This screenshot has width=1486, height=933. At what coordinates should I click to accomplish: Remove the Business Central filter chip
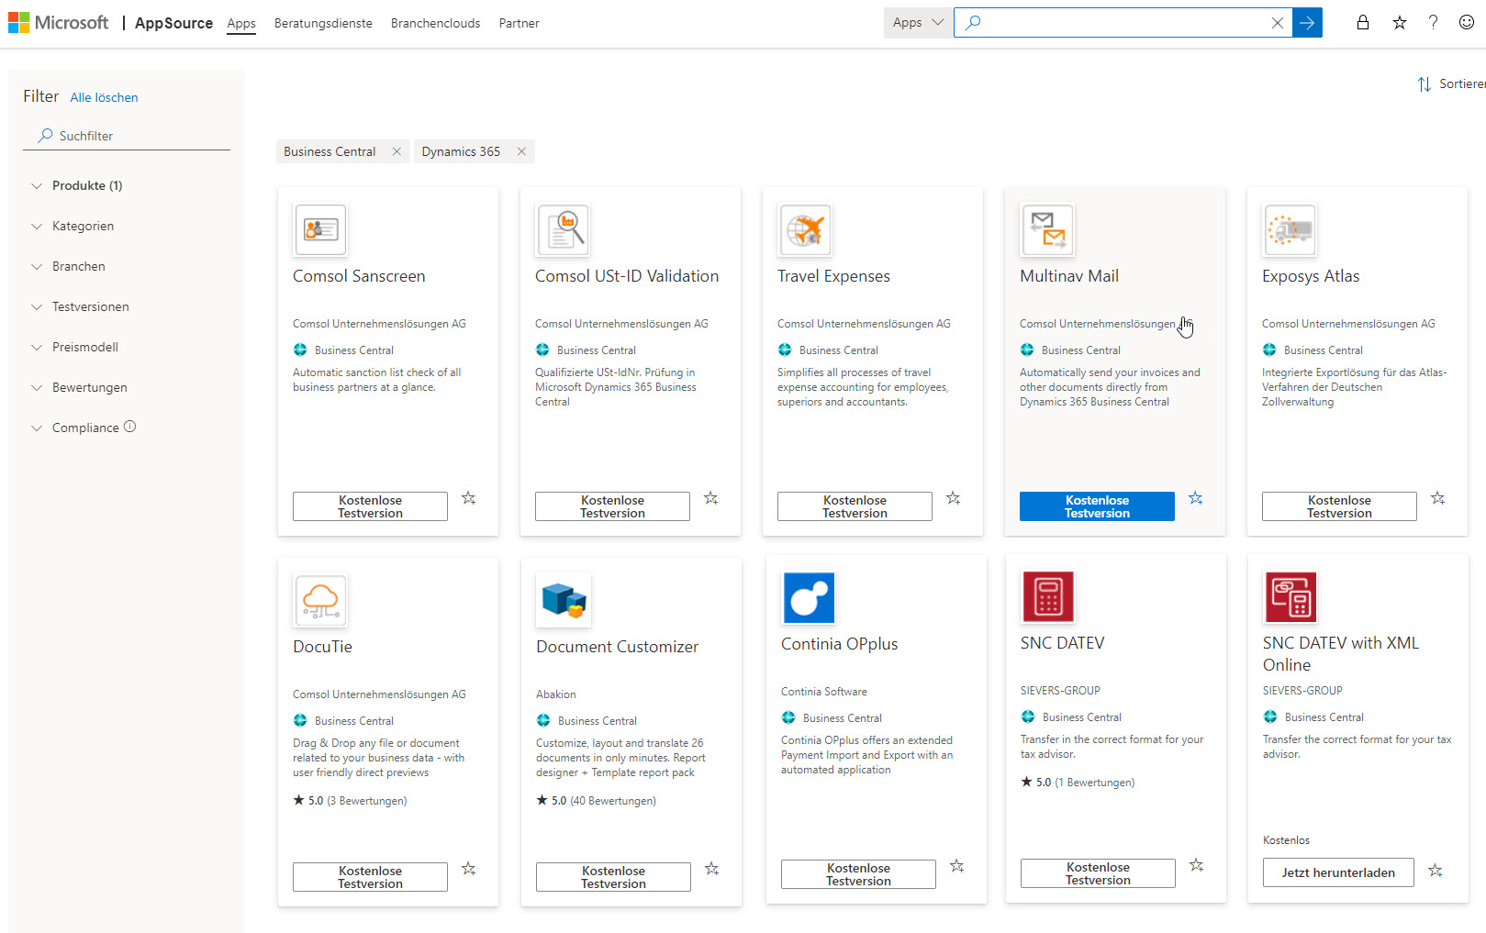(397, 151)
